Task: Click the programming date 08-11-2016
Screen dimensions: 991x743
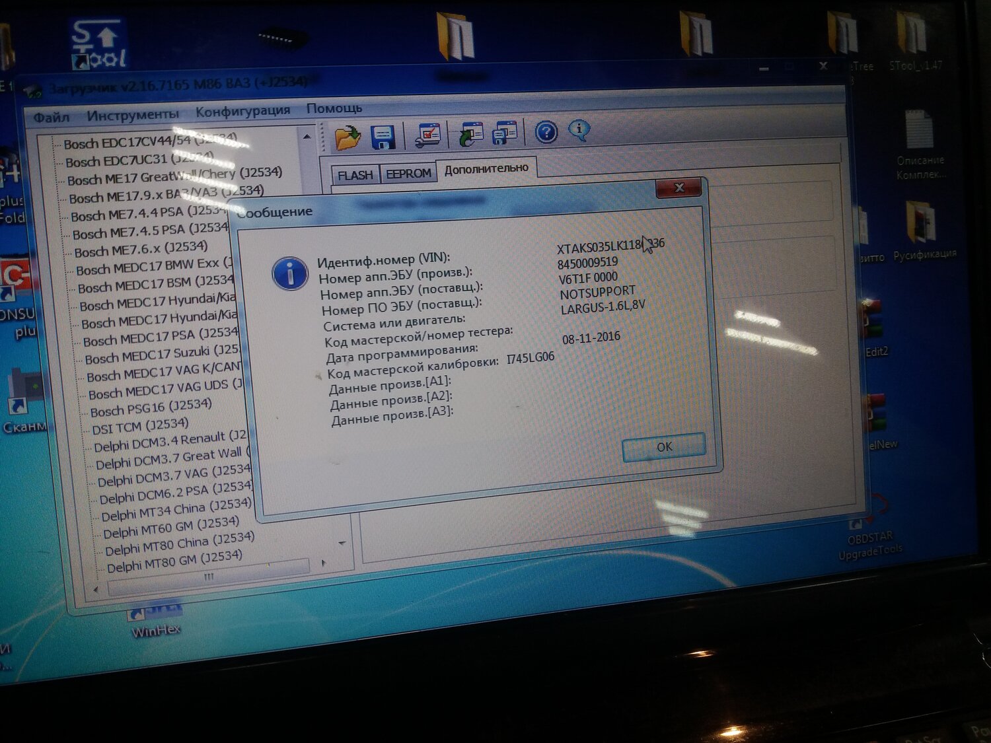Action: (x=591, y=338)
